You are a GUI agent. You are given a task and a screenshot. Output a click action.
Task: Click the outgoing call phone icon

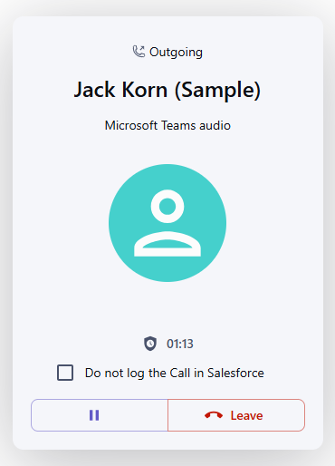click(x=139, y=52)
